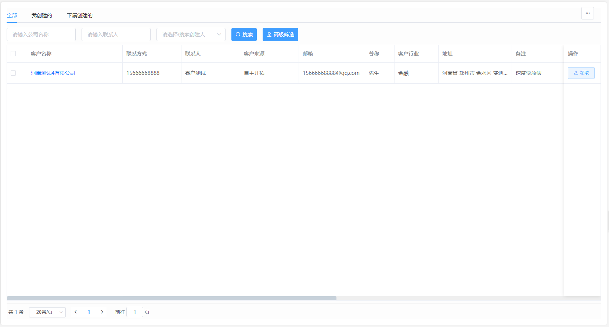Click the contact cell 客户测试
Screen dimensions: 609x327
coord(195,73)
